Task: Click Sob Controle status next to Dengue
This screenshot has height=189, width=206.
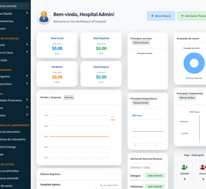Action: tap(155, 176)
